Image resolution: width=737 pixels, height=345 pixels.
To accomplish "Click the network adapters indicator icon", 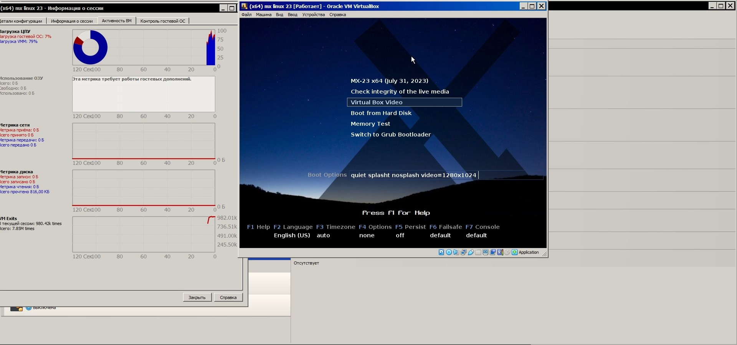I will [463, 252].
